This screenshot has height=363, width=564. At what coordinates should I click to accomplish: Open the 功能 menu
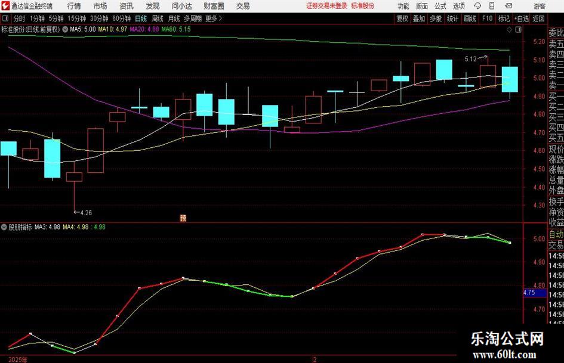pyautogui.click(x=403, y=6)
